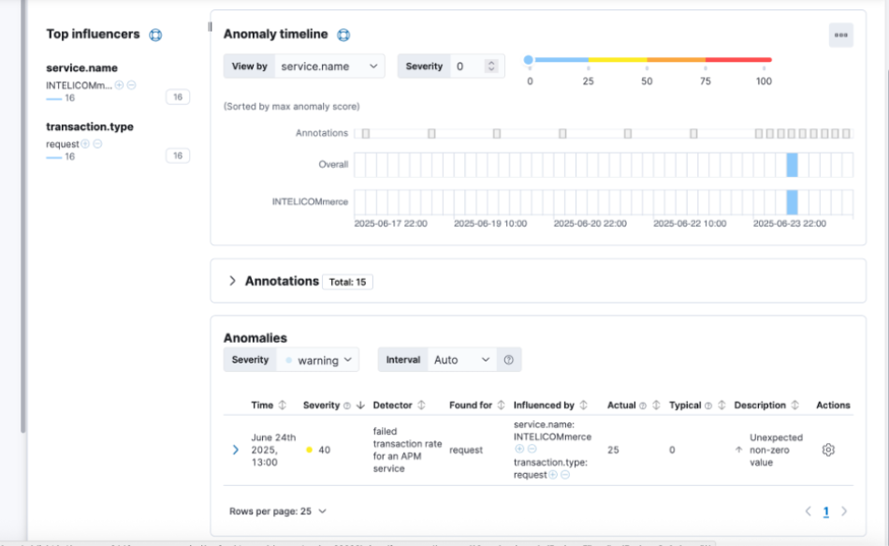This screenshot has height=546, width=889.
Task: Click the Actual value 25 cell
Action: click(613, 450)
